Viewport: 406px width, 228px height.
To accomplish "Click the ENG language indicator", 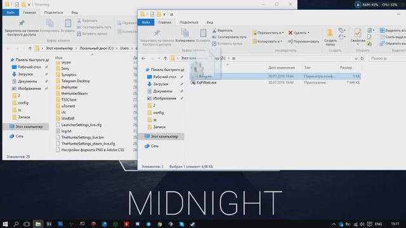I will point(378,224).
